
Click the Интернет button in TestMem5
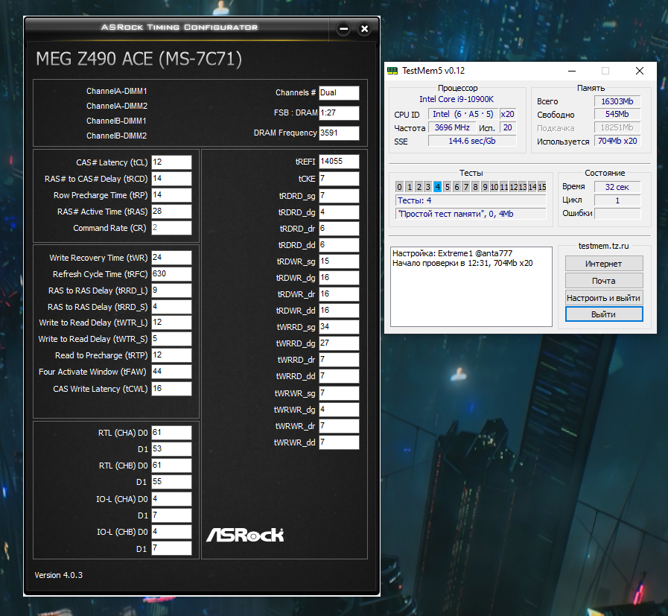pos(604,264)
